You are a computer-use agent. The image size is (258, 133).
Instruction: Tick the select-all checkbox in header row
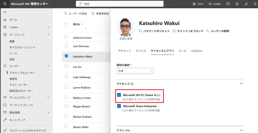coord(66,24)
